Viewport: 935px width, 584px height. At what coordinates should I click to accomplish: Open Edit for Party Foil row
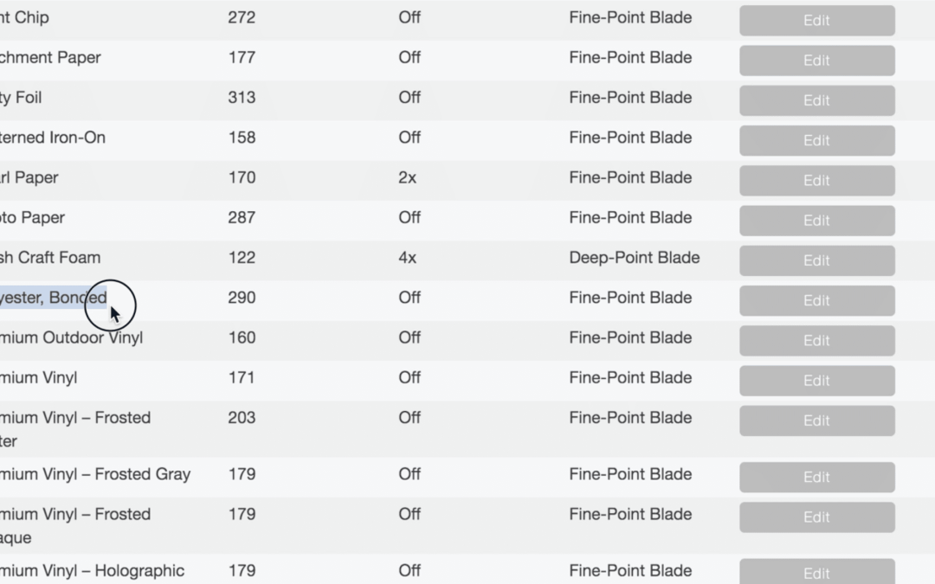(x=816, y=100)
